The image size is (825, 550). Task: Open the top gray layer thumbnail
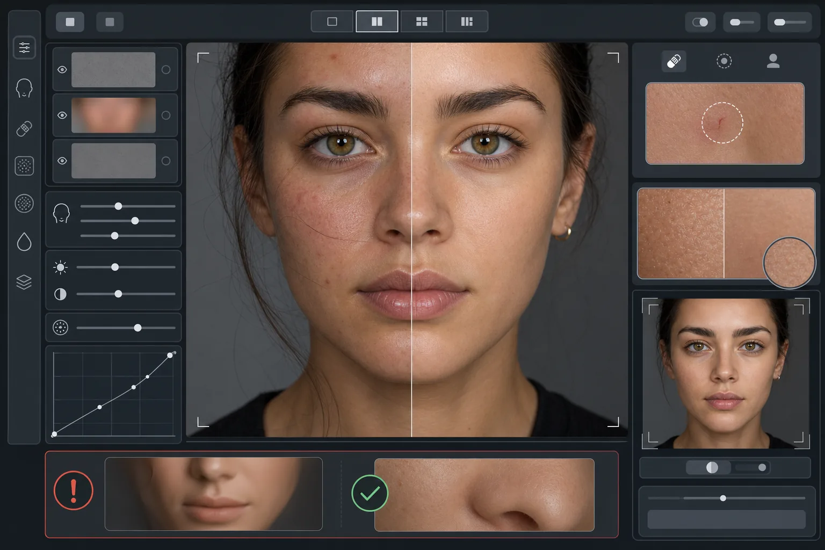113,70
